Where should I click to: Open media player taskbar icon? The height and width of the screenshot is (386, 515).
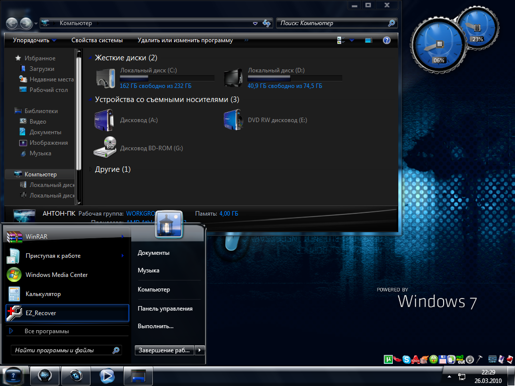(x=107, y=376)
